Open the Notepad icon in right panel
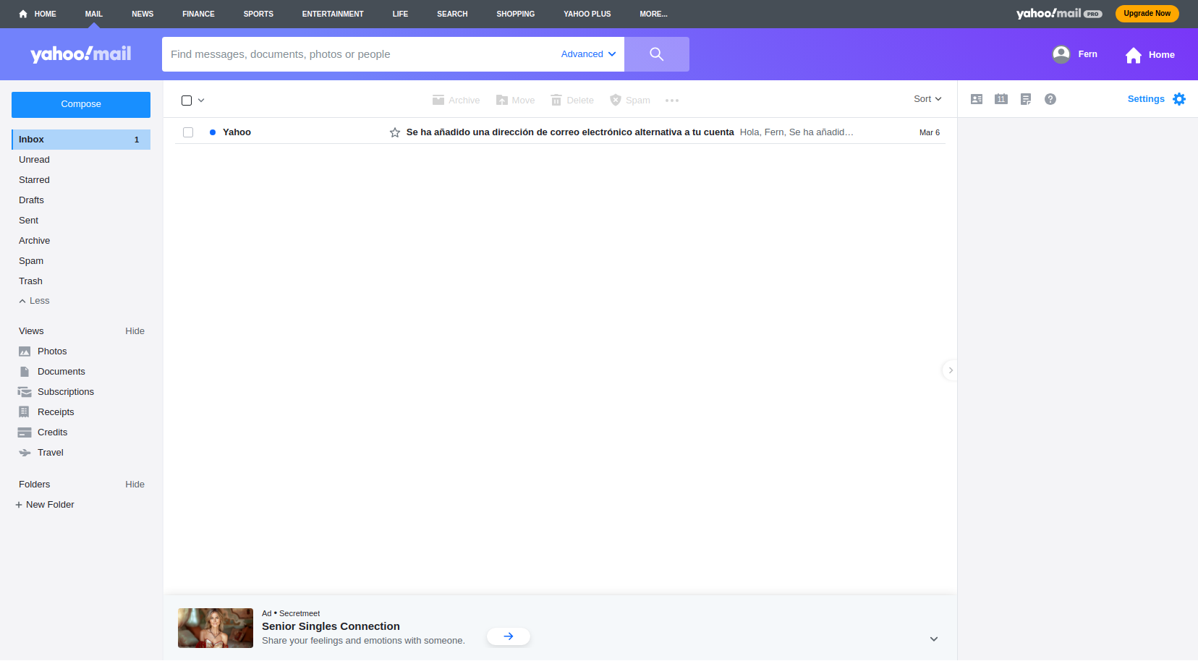Viewport: 1198px width, 661px height. [1026, 99]
